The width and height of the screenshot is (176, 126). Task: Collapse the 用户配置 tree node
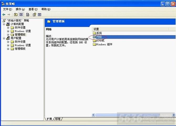[x=4, y=38]
